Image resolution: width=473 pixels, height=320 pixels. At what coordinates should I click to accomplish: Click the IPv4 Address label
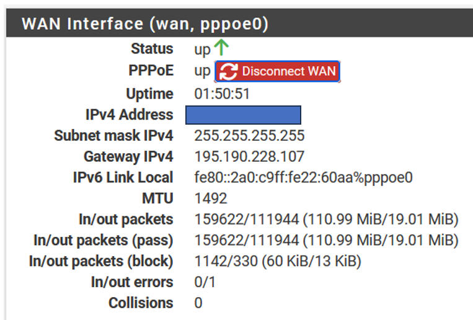(x=129, y=115)
